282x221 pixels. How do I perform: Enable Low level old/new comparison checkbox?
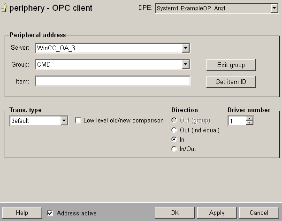(x=78, y=121)
